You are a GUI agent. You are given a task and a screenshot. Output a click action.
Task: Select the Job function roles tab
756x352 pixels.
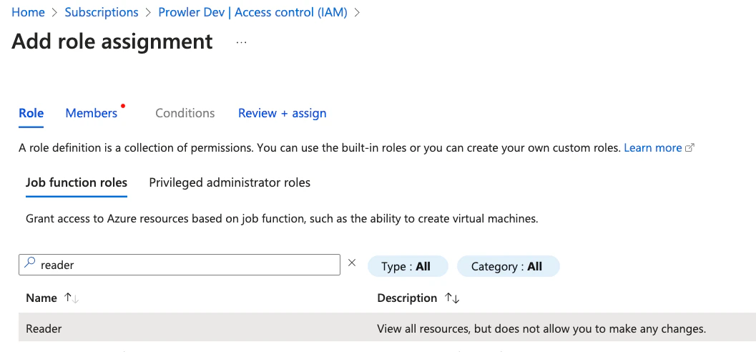tap(77, 182)
